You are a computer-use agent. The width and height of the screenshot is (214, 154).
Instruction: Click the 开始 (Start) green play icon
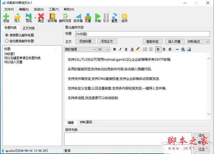click(97, 18)
